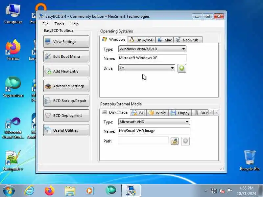The height and width of the screenshot is (197, 263).
Task: Open BCD Deployment section
Action: [x=66, y=116]
